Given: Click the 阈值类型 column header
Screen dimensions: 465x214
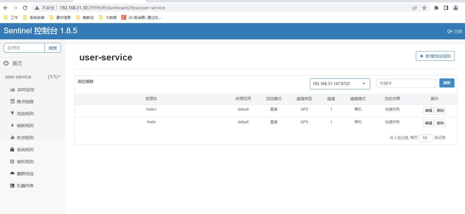Looking at the screenshot, I should pos(304,99).
